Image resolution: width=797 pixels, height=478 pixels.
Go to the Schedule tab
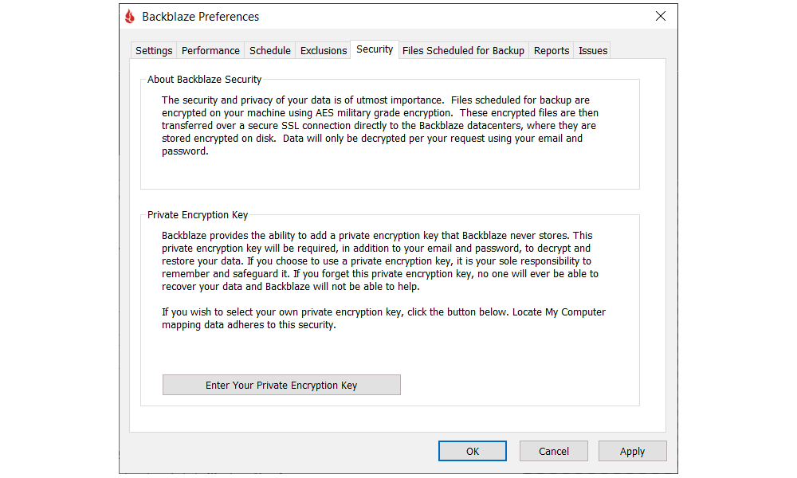(270, 51)
